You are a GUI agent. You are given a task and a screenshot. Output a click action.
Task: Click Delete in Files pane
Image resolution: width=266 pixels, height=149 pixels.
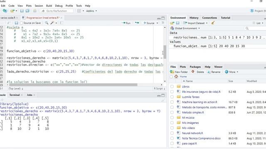[x=198, y=72]
